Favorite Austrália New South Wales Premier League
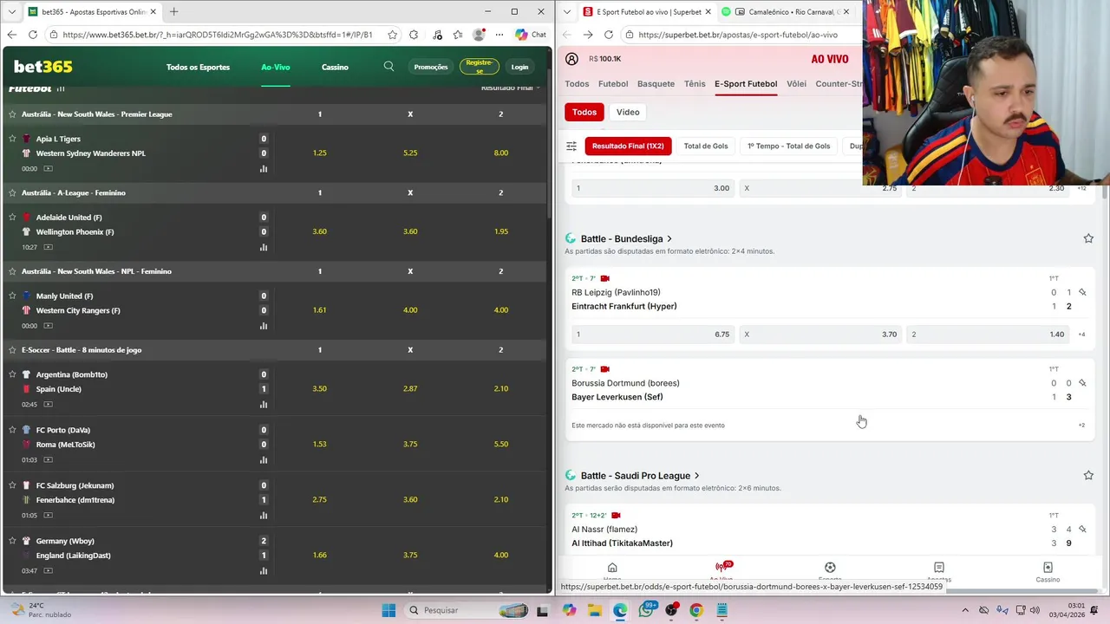This screenshot has width=1110, height=624. 12,114
